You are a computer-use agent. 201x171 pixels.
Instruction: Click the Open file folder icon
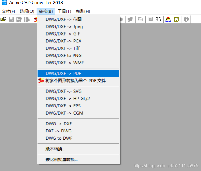click(3, 19)
